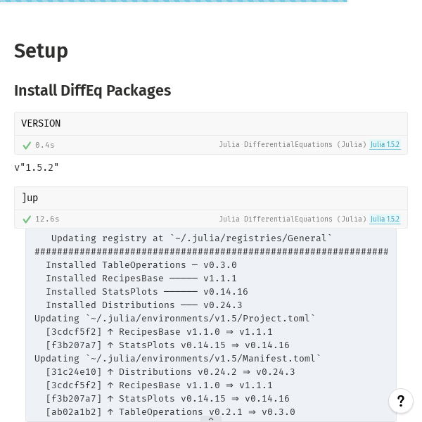Click Julia DifferentialEquations runtime label under ]up

coord(293,219)
